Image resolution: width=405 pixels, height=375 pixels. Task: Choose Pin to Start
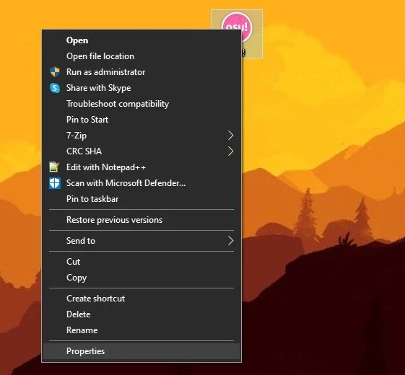(x=141, y=120)
